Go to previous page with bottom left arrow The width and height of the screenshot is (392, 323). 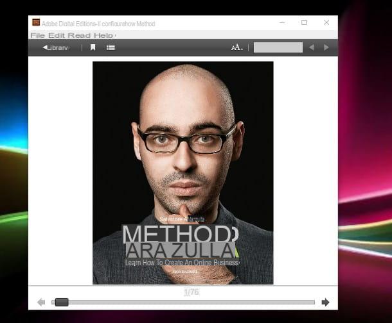tap(41, 302)
